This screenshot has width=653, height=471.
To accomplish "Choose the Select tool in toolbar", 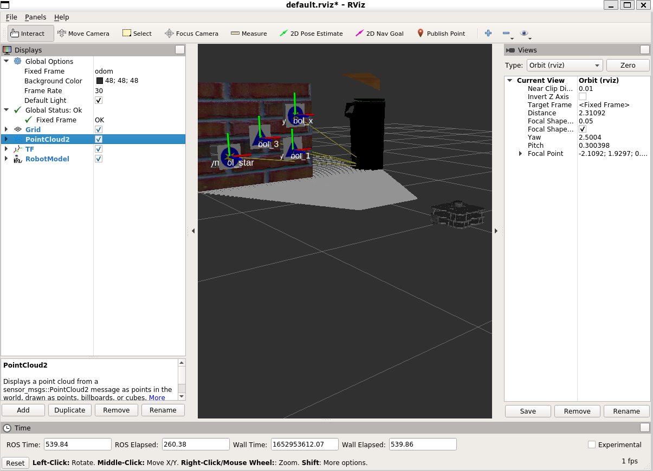I will click(137, 33).
